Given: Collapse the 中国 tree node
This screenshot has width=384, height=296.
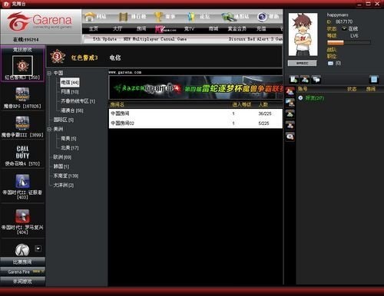Looking at the screenshot, I should (x=49, y=73).
